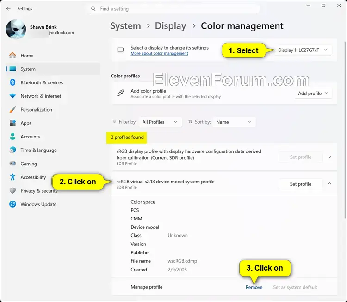Click the 2 profiles found text

127,137
